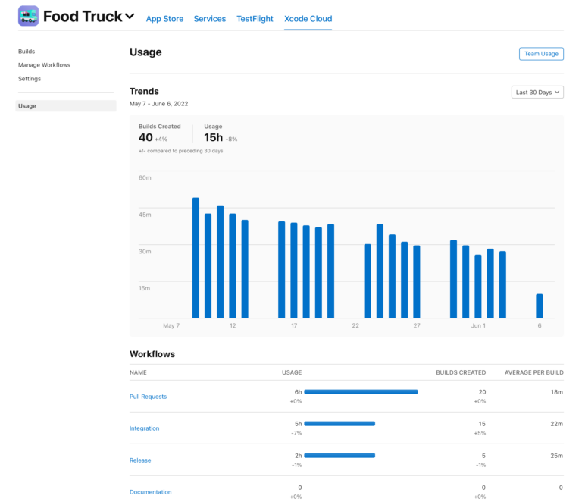Click the Team Usage button

point(541,53)
